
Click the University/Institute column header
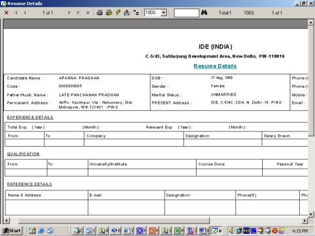point(108,164)
